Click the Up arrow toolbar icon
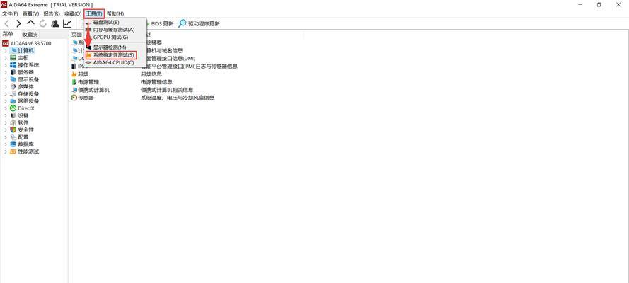 (x=31, y=23)
